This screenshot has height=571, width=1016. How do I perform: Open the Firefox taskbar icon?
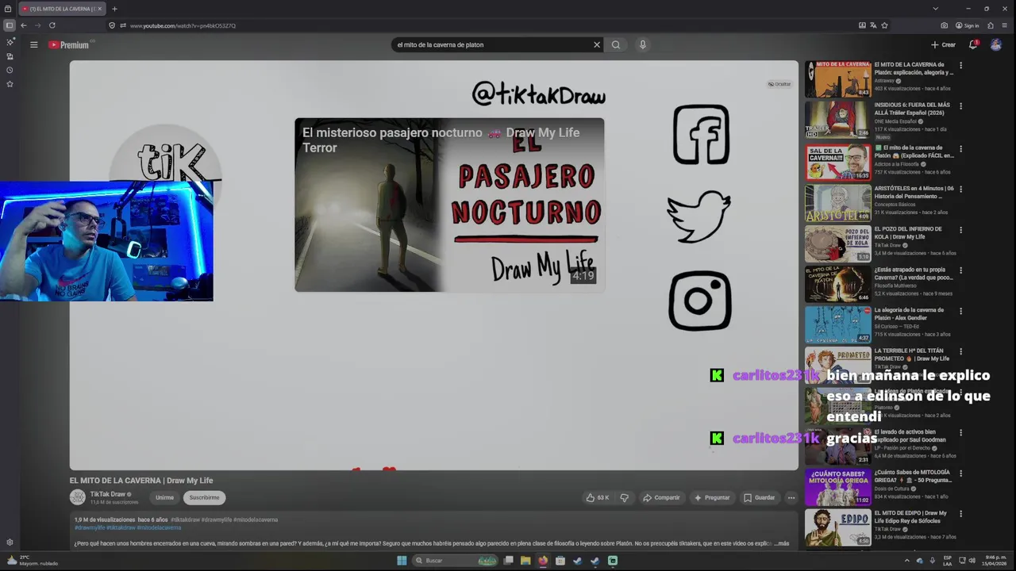(x=543, y=561)
